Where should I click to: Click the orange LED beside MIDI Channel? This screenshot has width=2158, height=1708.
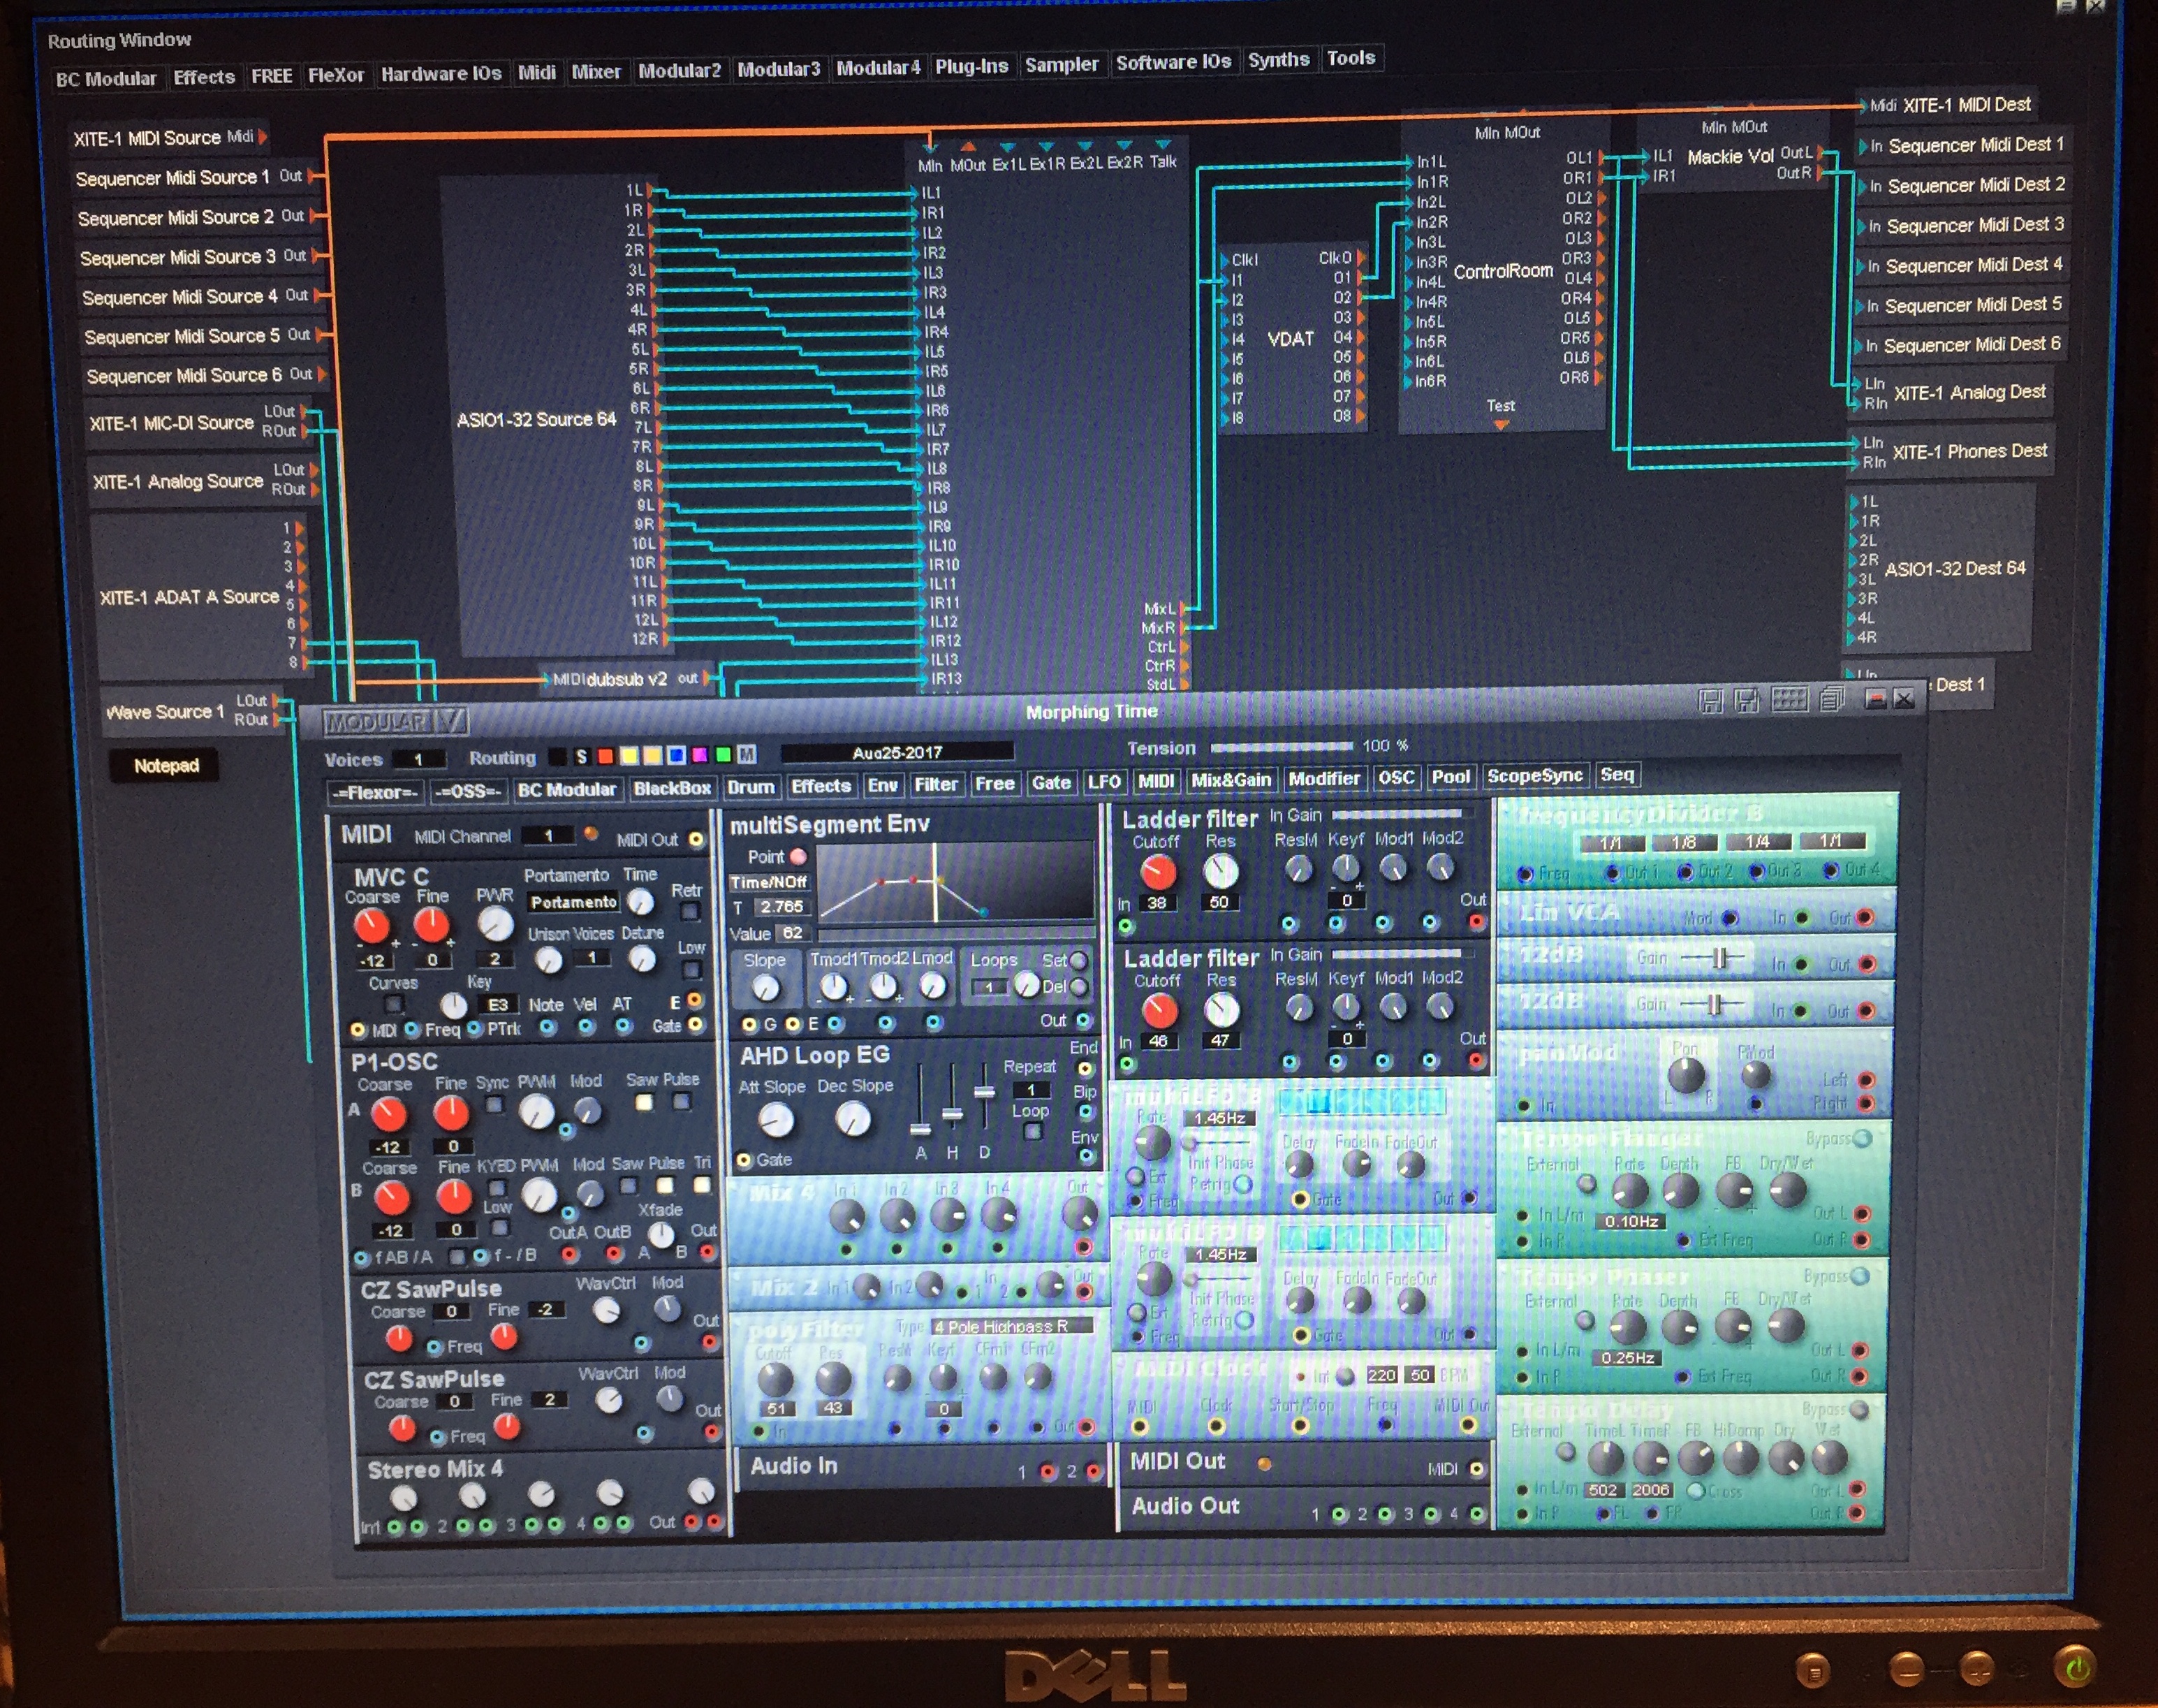591,833
